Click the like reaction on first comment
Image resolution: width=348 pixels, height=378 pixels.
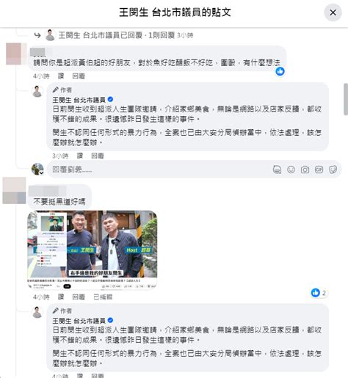click(280, 71)
